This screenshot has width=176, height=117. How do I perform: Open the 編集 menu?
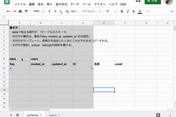pos(32,4)
